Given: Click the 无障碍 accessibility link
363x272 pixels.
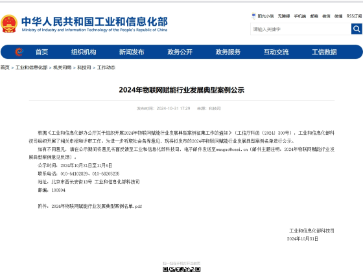Looking at the screenshot, I should click(284, 16).
